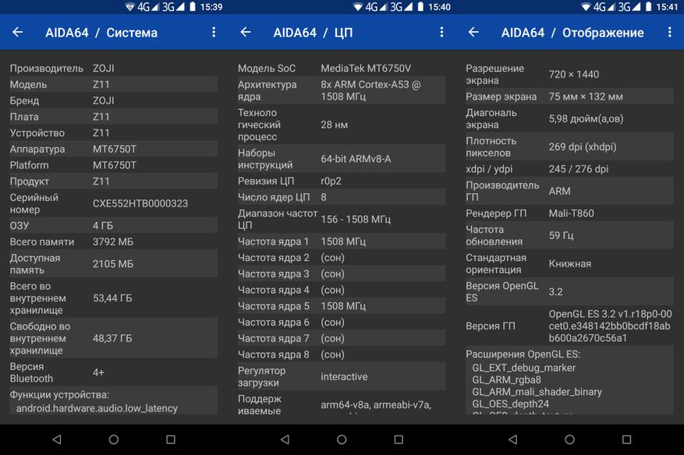Tap Android recents square below the Отображение screen
This screenshot has height=455, width=684.
tap(626, 439)
